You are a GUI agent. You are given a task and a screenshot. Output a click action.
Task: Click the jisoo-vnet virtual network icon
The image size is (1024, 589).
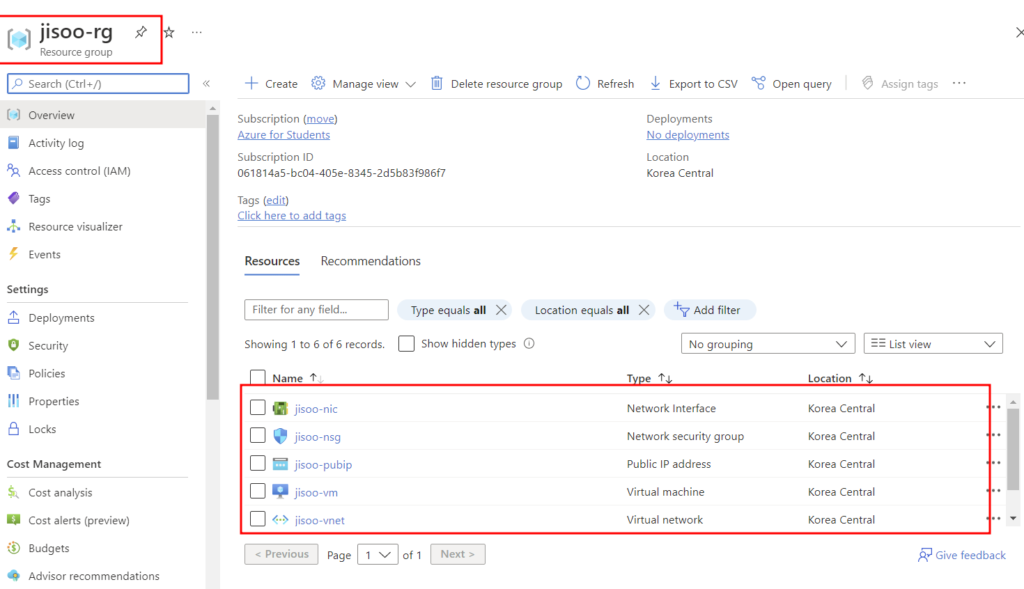pos(280,520)
